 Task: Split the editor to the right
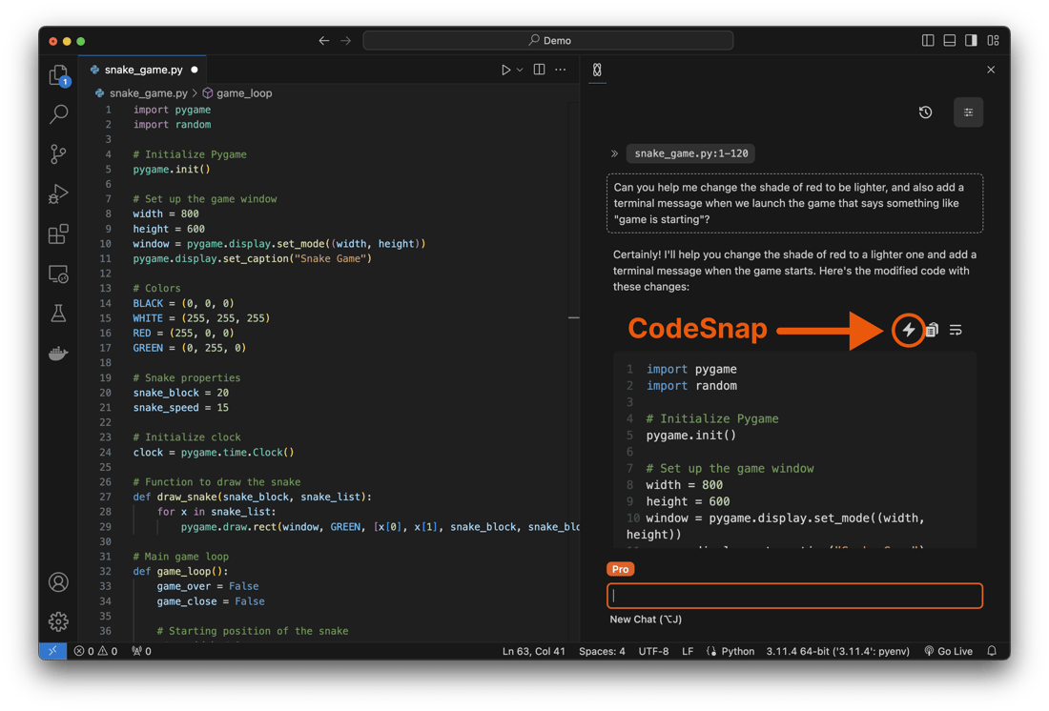point(539,70)
